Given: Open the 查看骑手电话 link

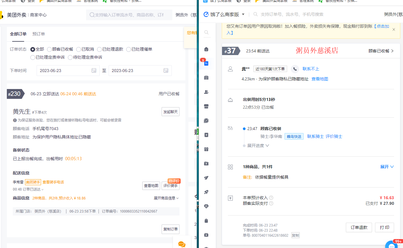Looking at the screenshot, I should tap(53, 182).
